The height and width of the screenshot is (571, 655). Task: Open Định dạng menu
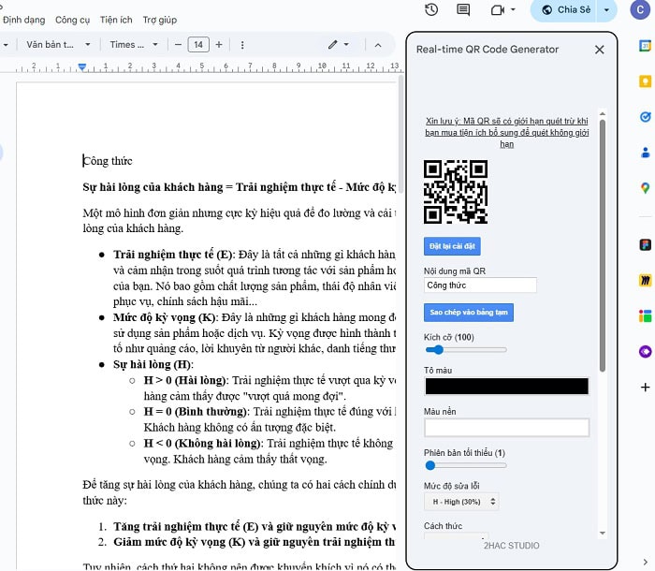23,20
